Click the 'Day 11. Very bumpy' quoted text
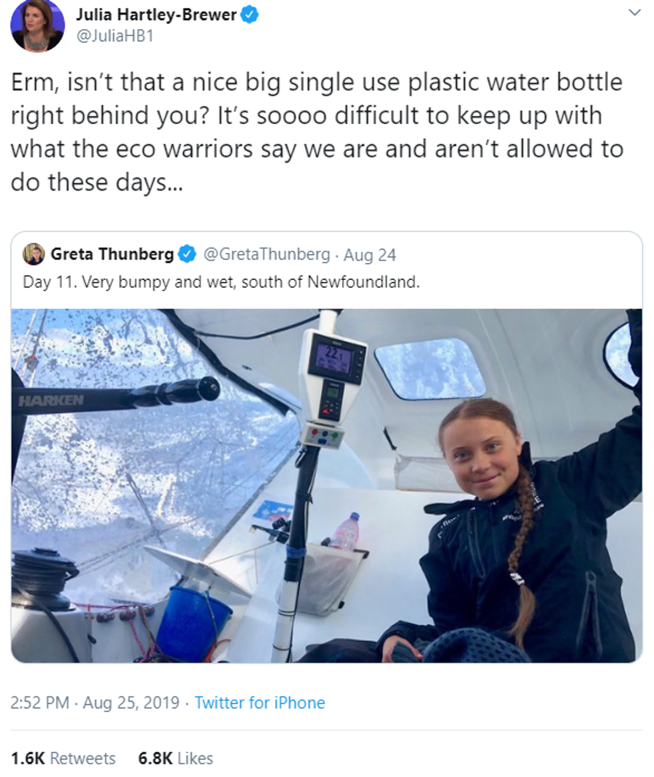The image size is (654, 777). [x=221, y=281]
